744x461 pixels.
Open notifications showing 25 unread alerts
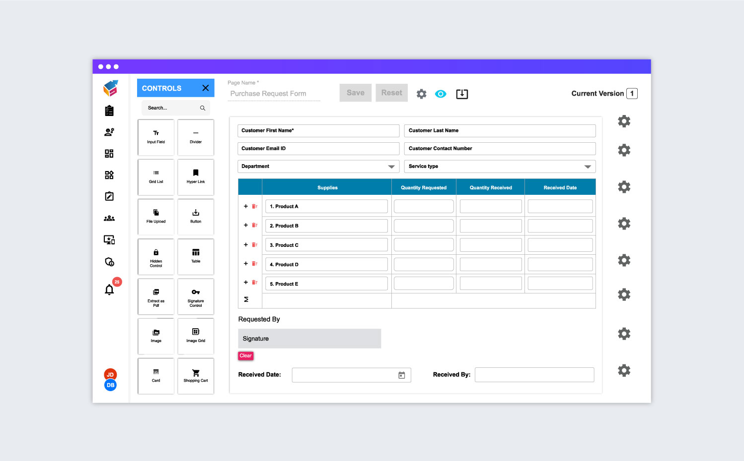[x=110, y=289]
